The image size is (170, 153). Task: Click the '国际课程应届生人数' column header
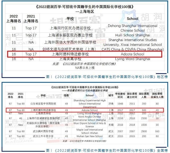click(157, 95)
